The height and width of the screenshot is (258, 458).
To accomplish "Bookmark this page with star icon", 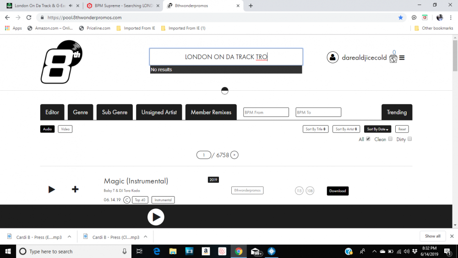I will click(x=401, y=17).
